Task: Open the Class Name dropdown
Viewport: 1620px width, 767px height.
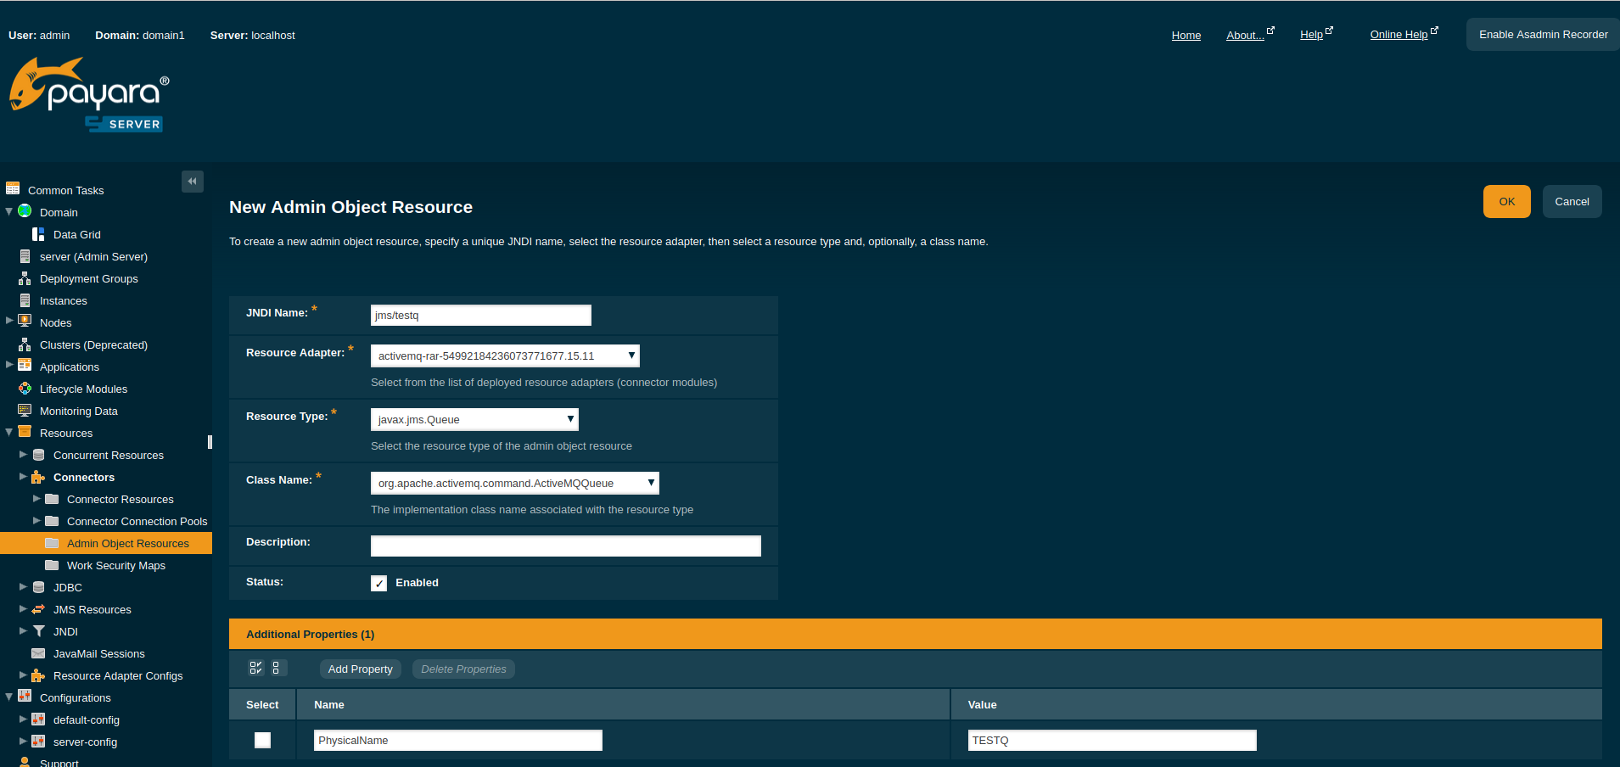Action: point(514,483)
